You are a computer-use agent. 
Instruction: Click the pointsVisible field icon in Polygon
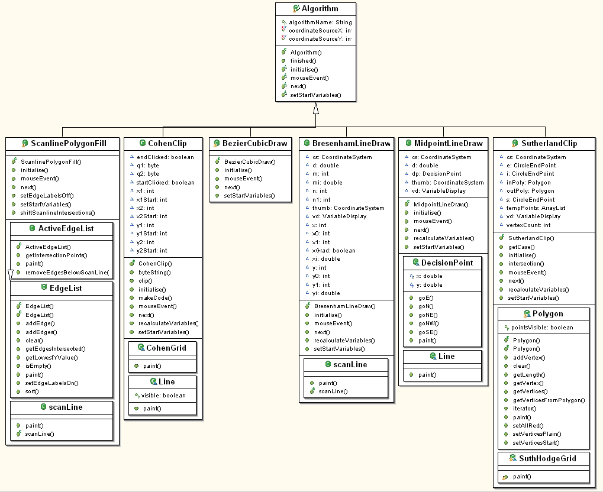pyautogui.click(x=507, y=328)
